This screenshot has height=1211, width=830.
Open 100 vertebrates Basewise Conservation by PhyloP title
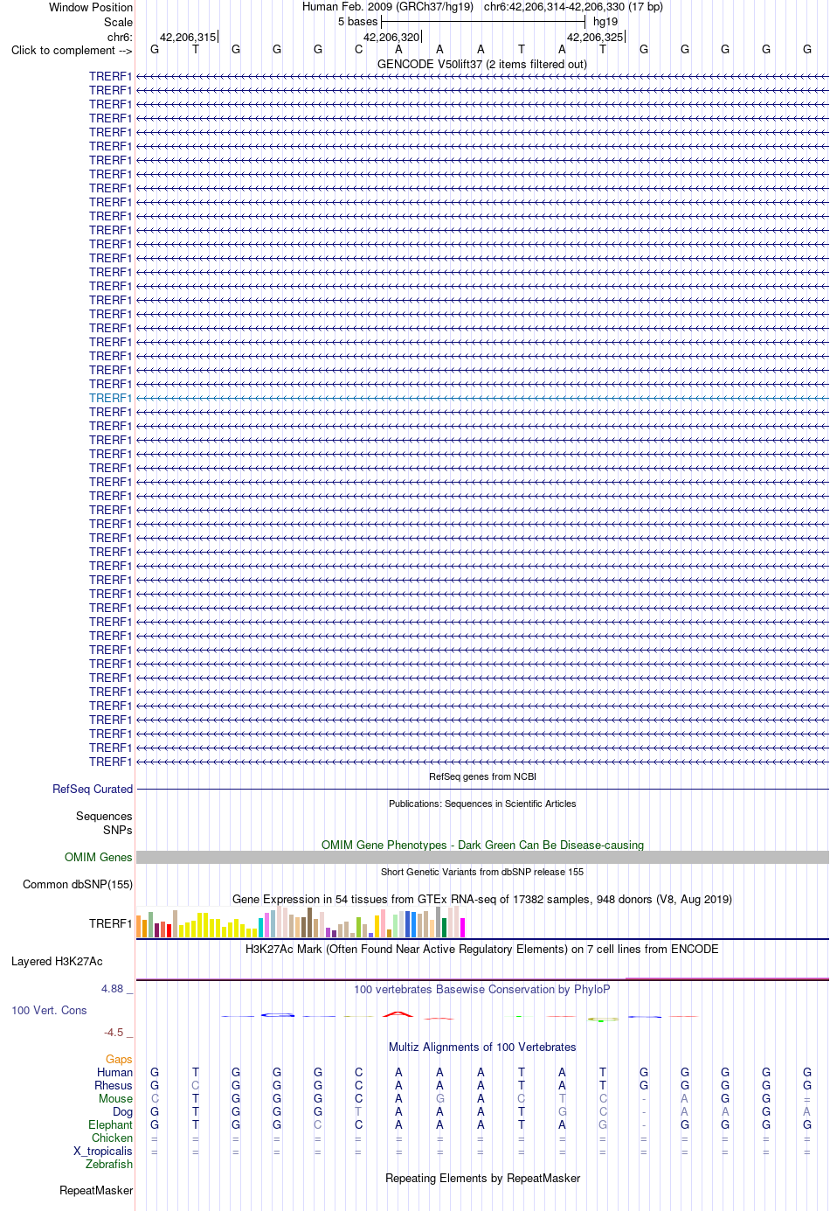coord(482,989)
